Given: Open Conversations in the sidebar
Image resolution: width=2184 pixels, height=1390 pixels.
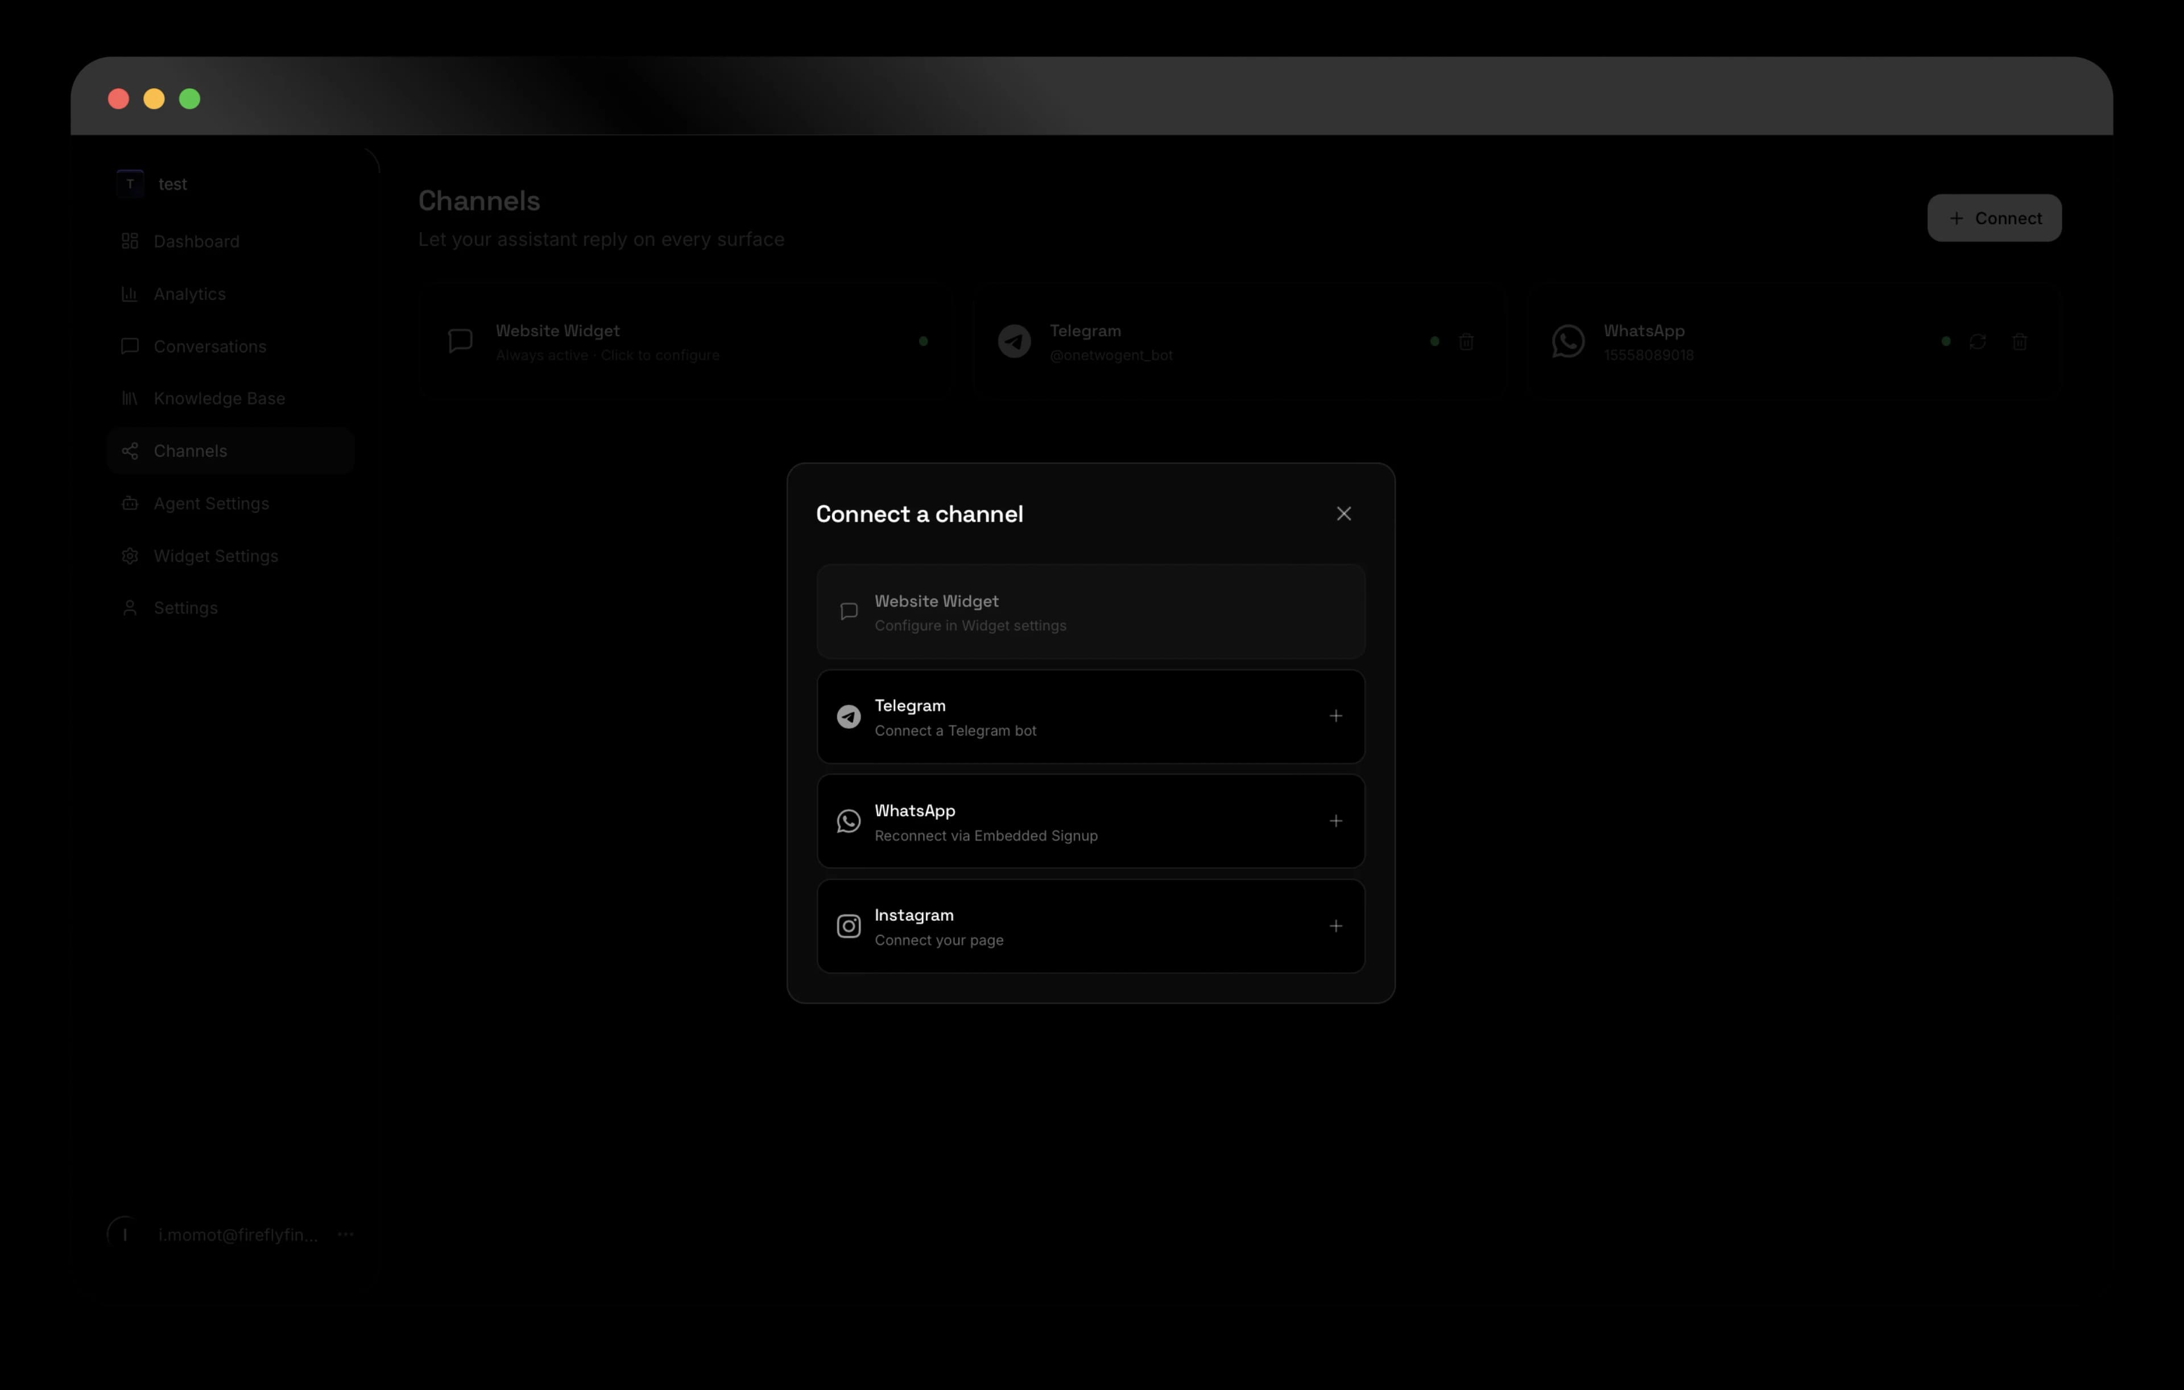Looking at the screenshot, I should [209, 347].
